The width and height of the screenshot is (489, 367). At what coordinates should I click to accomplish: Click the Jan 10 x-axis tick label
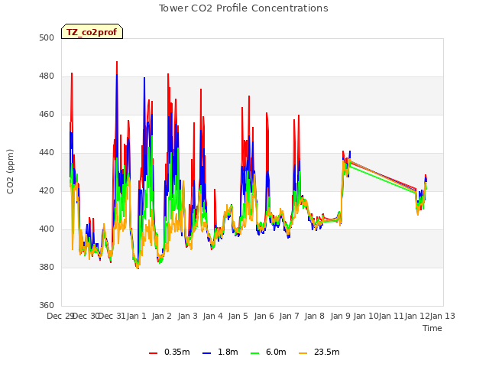(366, 316)
